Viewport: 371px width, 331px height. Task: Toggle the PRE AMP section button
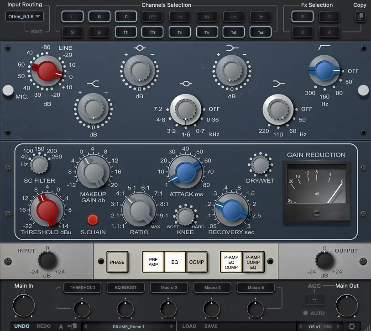click(x=153, y=262)
